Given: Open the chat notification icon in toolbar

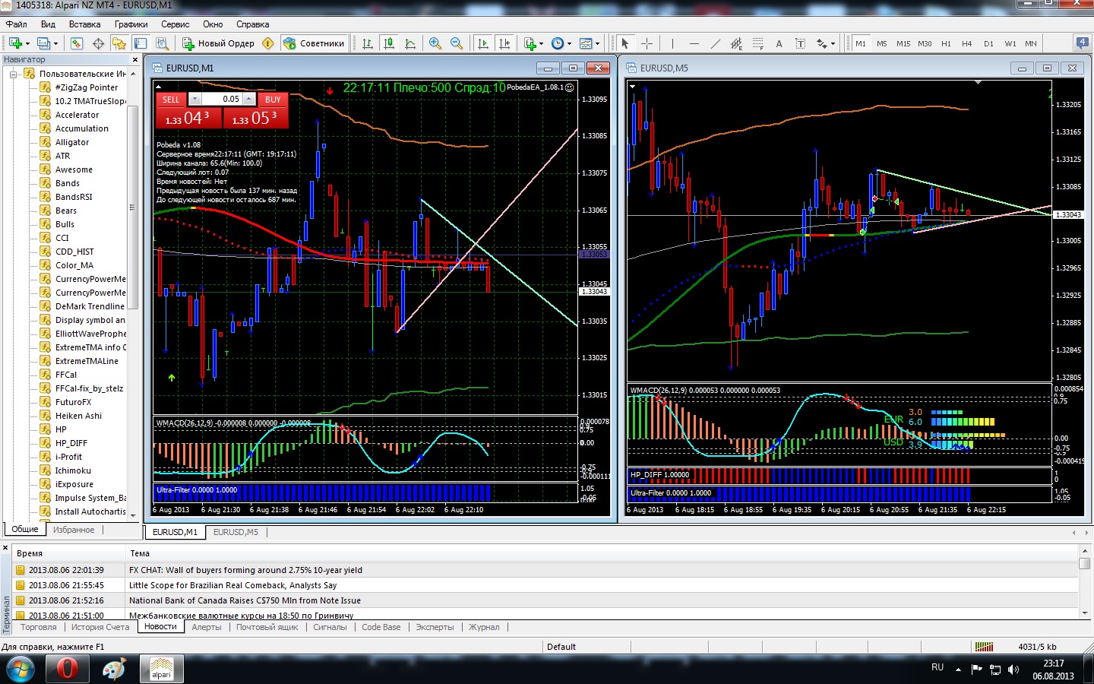Looking at the screenshot, I should click(1082, 43).
